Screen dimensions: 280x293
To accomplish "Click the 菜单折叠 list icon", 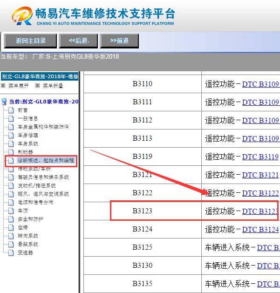I will pos(37,86).
